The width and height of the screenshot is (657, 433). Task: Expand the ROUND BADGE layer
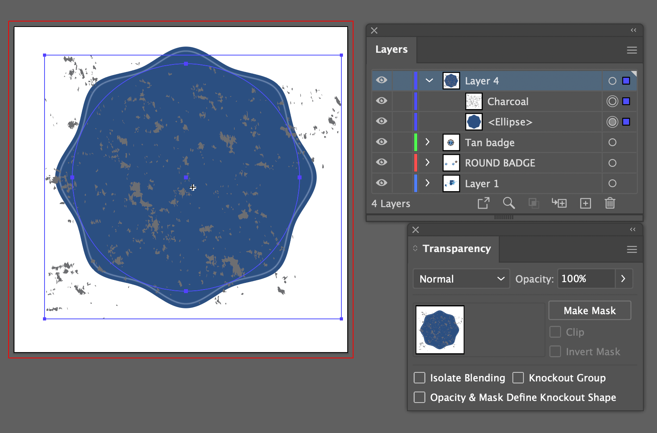click(428, 163)
